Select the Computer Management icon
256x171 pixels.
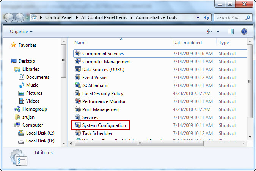tap(77, 62)
